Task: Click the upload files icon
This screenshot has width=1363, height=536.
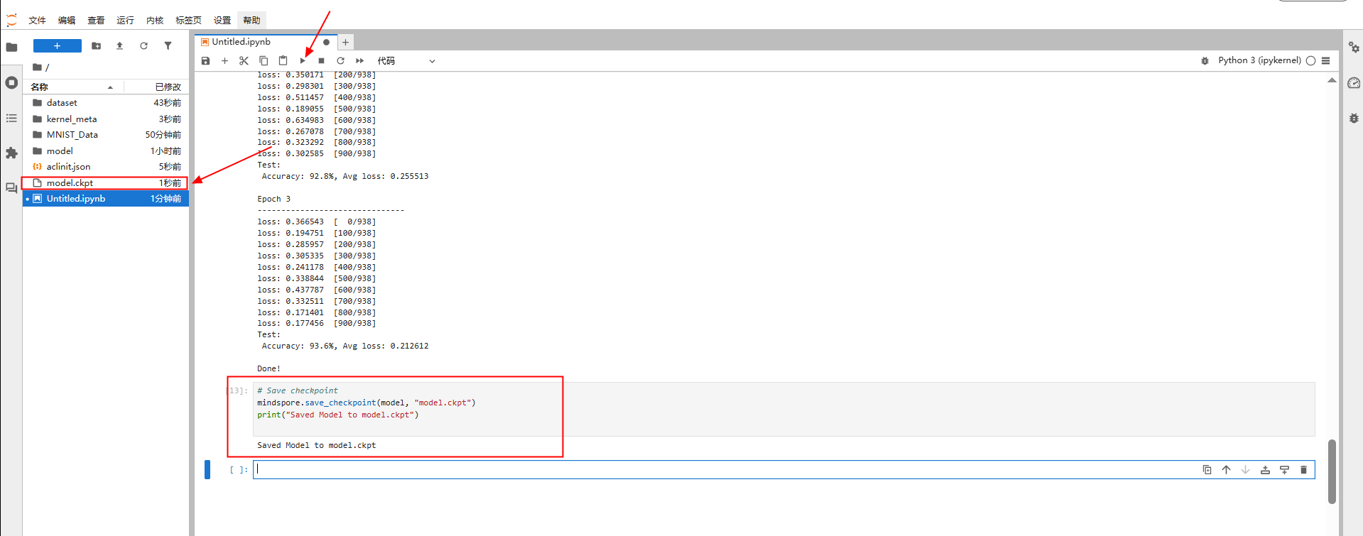Action: pos(119,46)
